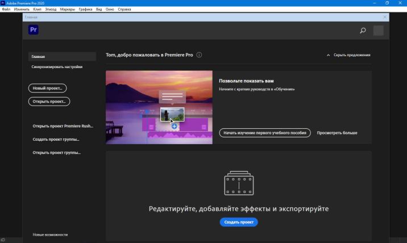Start the first tutorial button
Image resolution: width=407 pixels, height=243 pixels.
click(x=265, y=132)
